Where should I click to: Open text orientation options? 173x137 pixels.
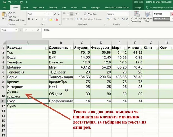[x=78, y=14]
